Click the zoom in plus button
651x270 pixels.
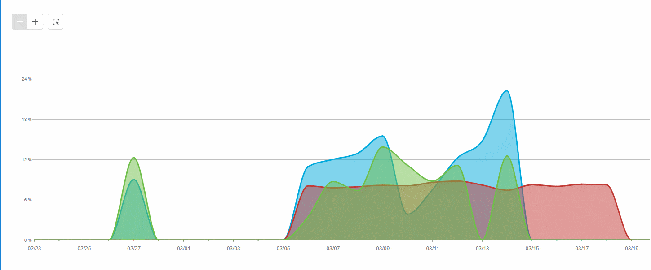pos(35,22)
